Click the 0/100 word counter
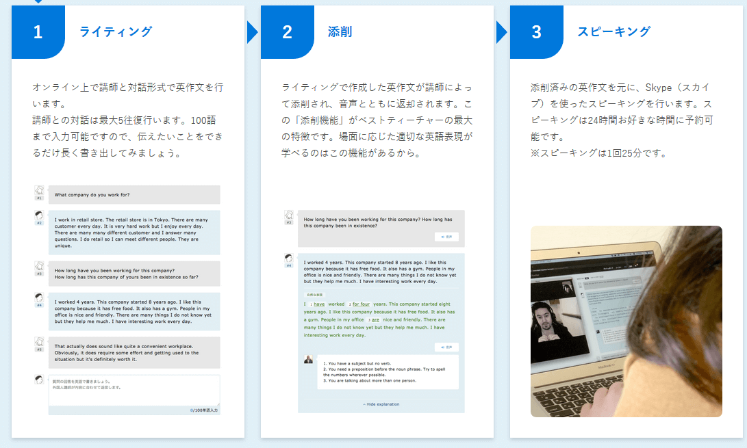The image size is (747, 448). [204, 410]
